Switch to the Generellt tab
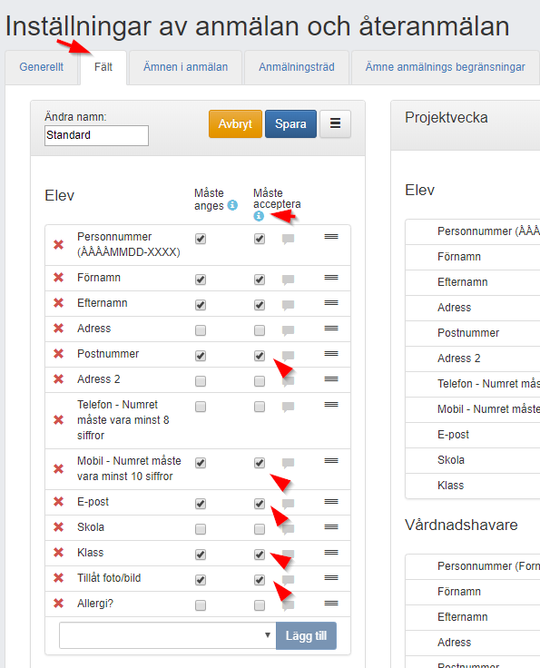 point(42,67)
